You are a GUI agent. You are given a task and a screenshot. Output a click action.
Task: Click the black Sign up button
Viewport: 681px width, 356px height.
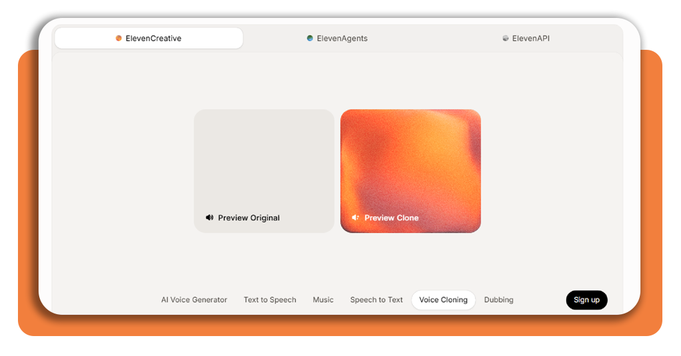(x=587, y=300)
